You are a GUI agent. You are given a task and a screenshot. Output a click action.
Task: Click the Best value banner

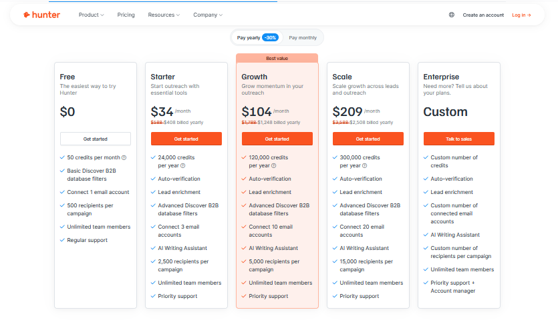277,58
